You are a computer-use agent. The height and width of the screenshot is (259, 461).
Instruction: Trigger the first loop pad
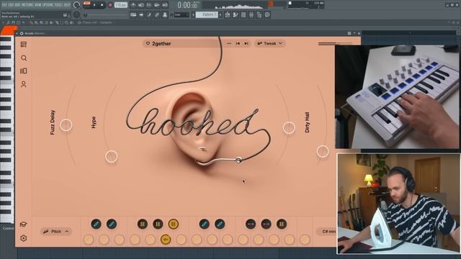coord(89,240)
